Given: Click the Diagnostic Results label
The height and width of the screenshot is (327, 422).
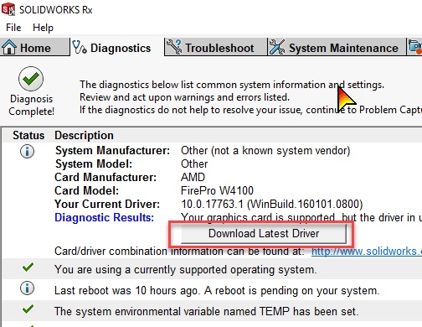Looking at the screenshot, I should click(104, 217).
